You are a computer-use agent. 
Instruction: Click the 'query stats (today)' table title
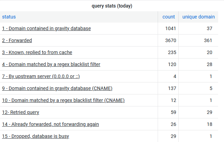tap(112, 6)
